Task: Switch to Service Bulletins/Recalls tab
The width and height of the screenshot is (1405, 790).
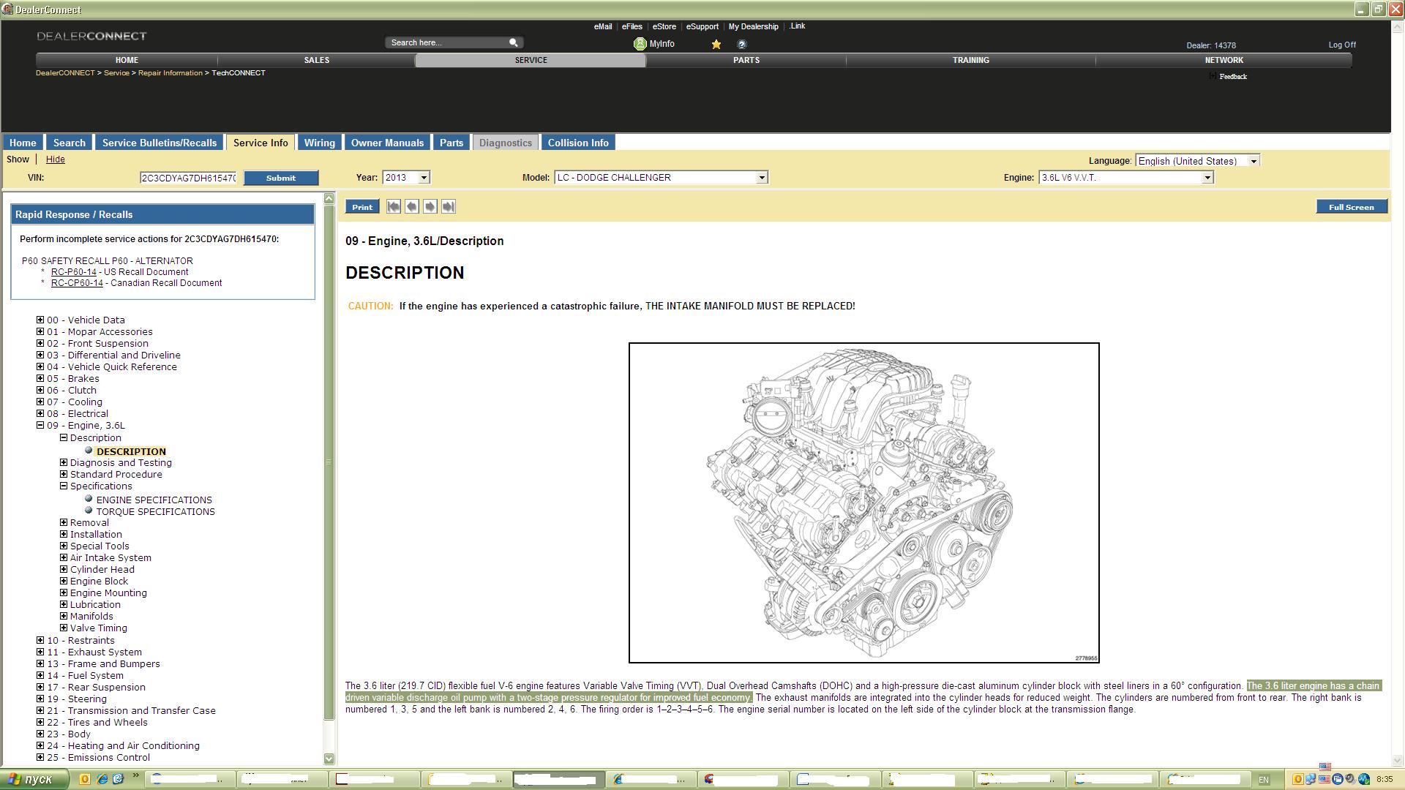Action: (x=160, y=143)
